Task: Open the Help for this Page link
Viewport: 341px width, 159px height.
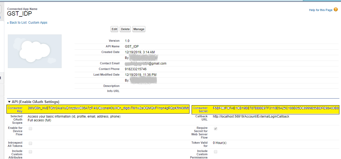Action: (321, 10)
